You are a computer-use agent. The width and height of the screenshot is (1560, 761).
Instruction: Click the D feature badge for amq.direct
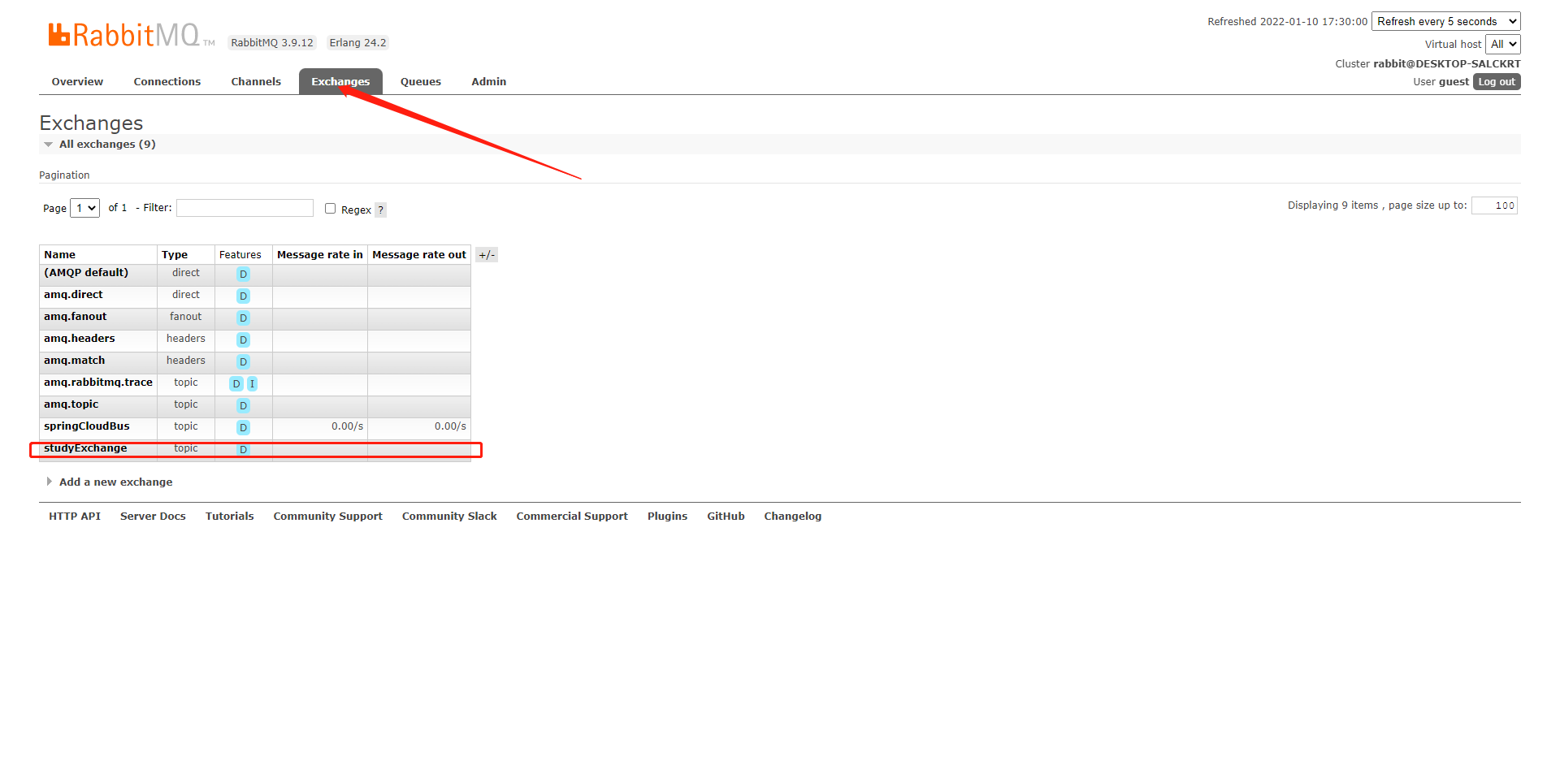coord(243,296)
